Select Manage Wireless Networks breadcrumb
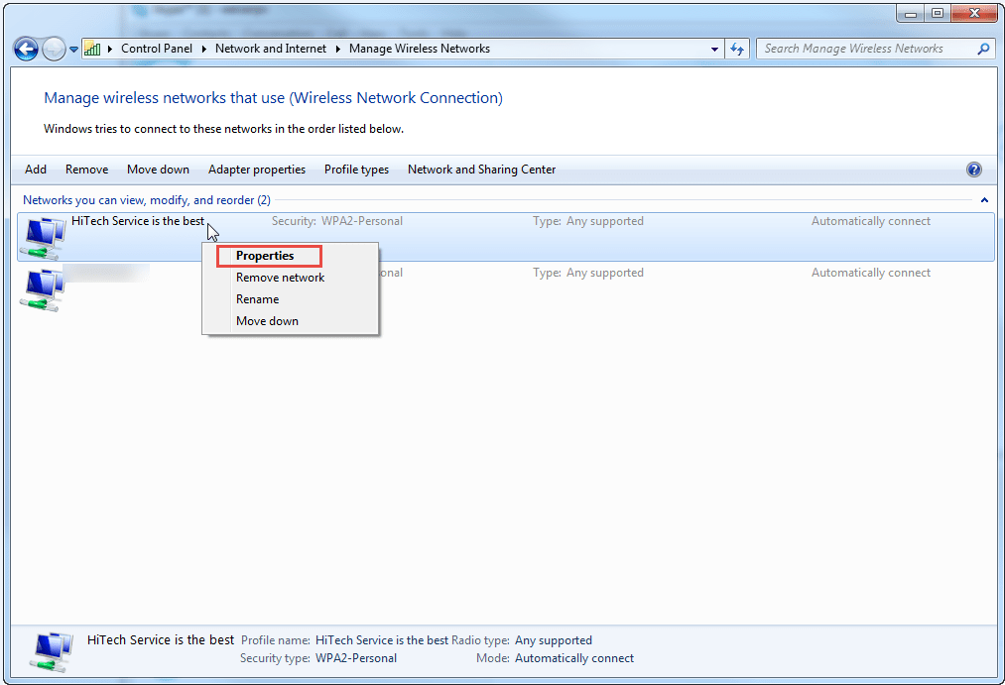This screenshot has width=1005, height=685. [420, 49]
